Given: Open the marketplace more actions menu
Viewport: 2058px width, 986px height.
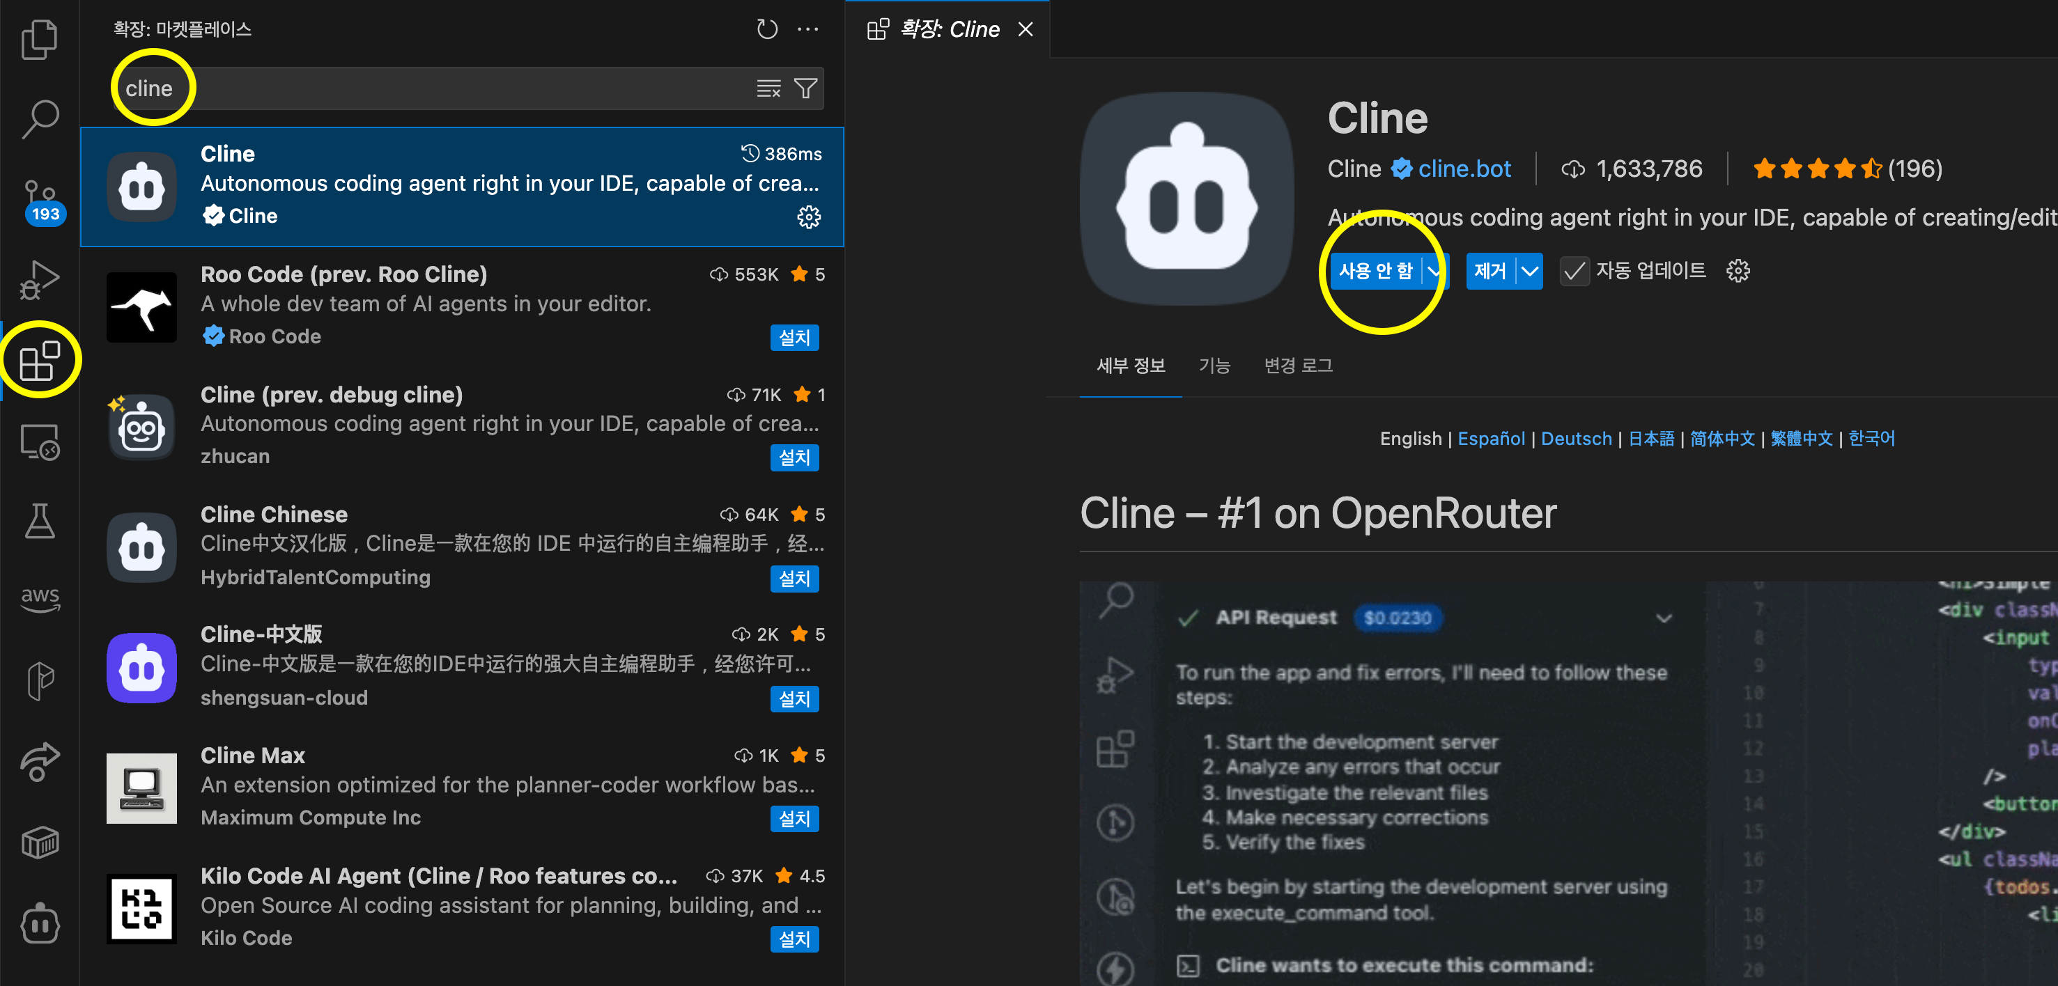Looking at the screenshot, I should (x=807, y=29).
